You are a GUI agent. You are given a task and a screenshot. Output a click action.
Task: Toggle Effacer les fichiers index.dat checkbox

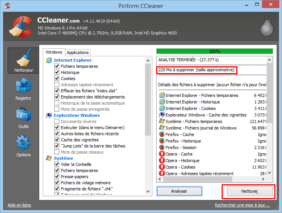coord(57,91)
